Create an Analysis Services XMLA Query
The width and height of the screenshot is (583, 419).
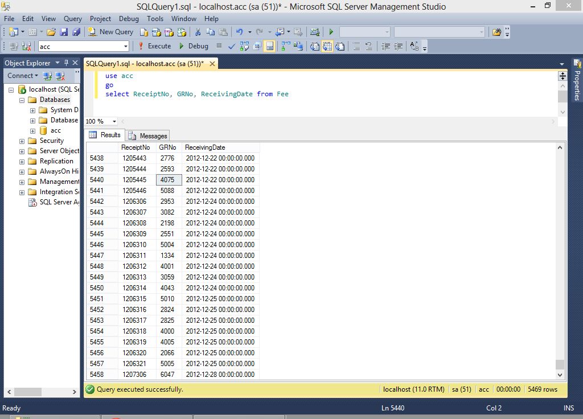pyautogui.click(x=182, y=32)
